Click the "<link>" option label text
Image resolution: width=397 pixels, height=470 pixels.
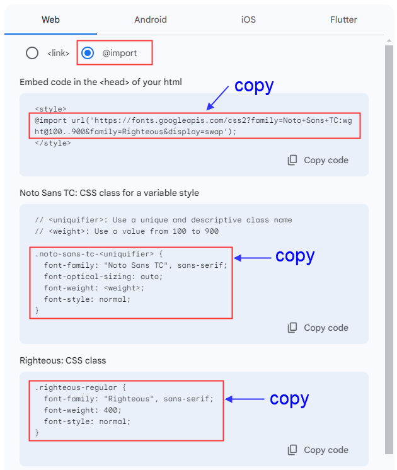pyautogui.click(x=59, y=54)
